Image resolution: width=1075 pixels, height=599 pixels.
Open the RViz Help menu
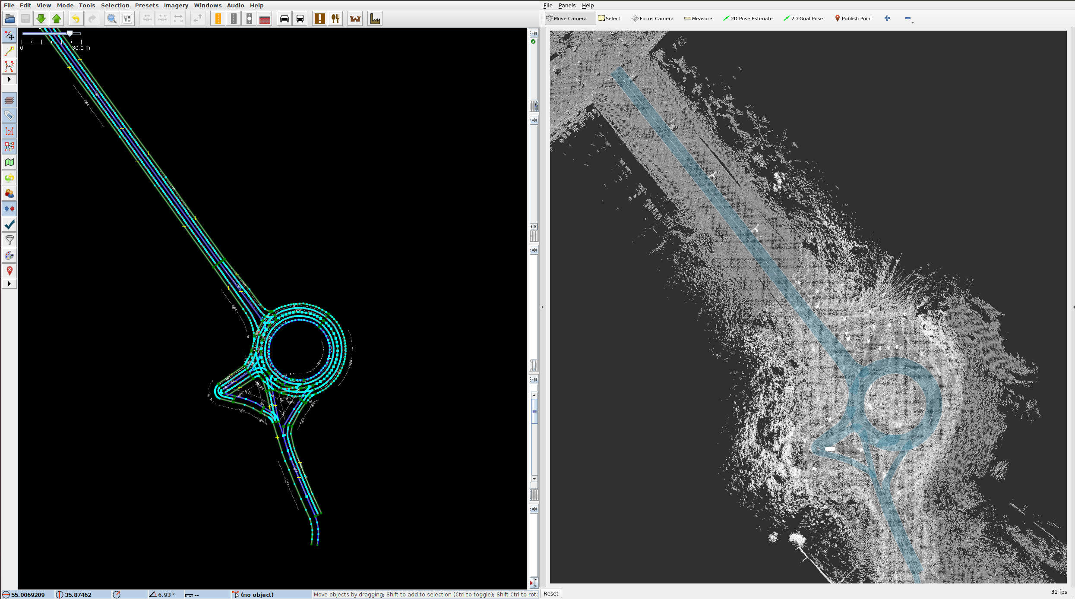(x=588, y=5)
